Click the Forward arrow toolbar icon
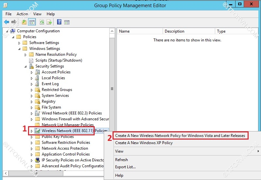The width and height of the screenshot is (261, 180). coord(14,22)
